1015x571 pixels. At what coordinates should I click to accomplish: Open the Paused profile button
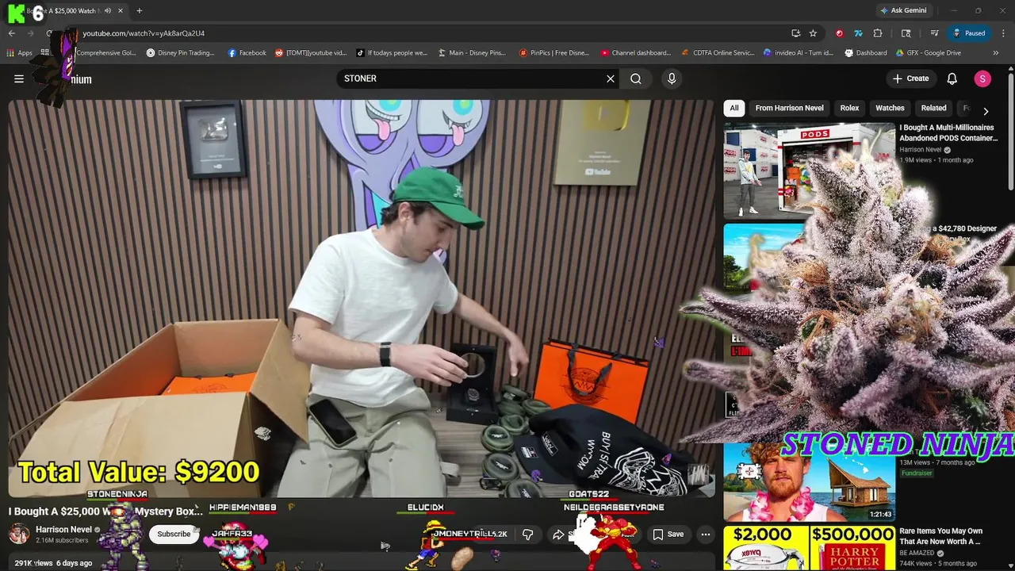[x=969, y=33]
